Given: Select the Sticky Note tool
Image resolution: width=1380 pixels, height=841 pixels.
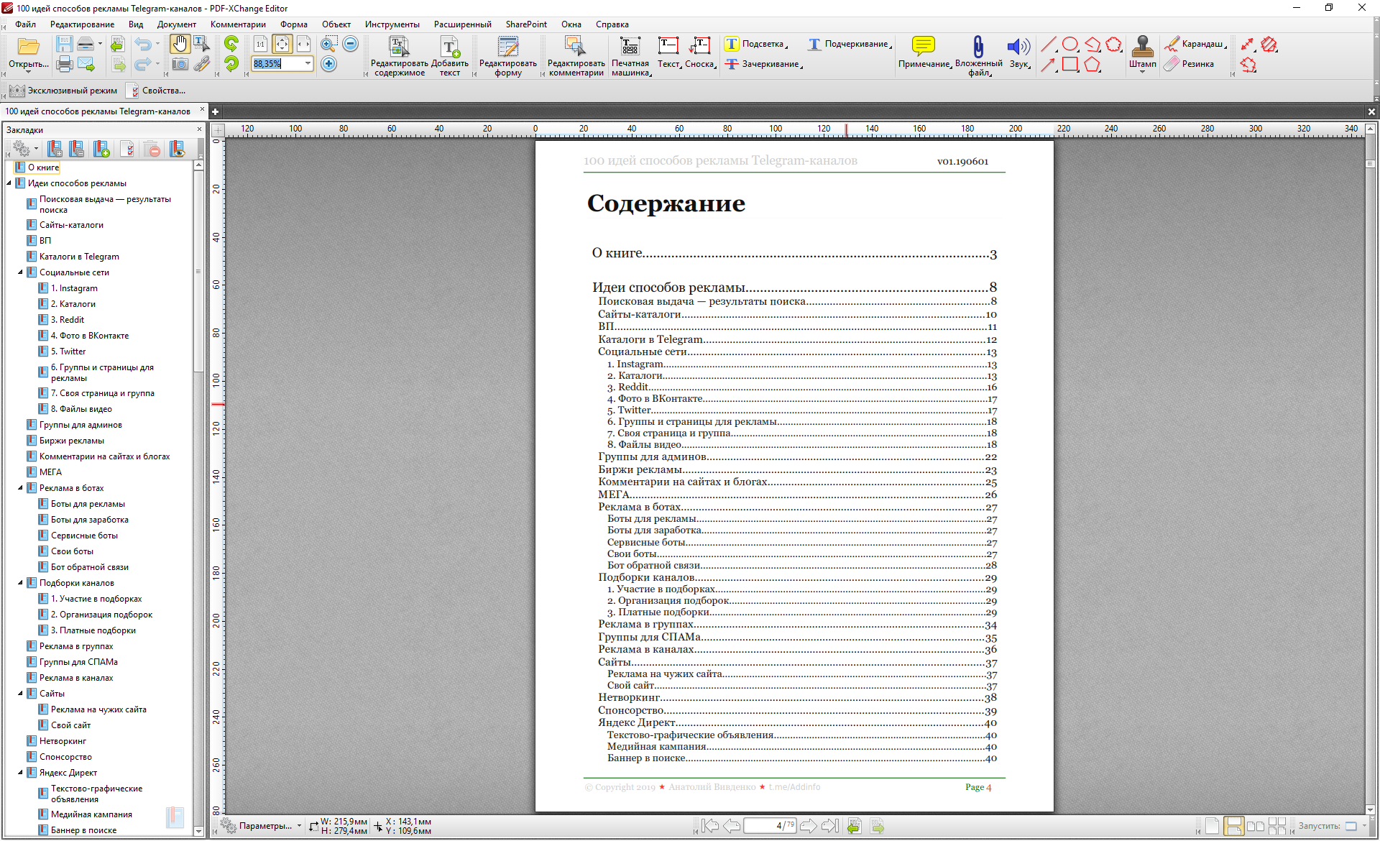Looking at the screenshot, I should (924, 53).
